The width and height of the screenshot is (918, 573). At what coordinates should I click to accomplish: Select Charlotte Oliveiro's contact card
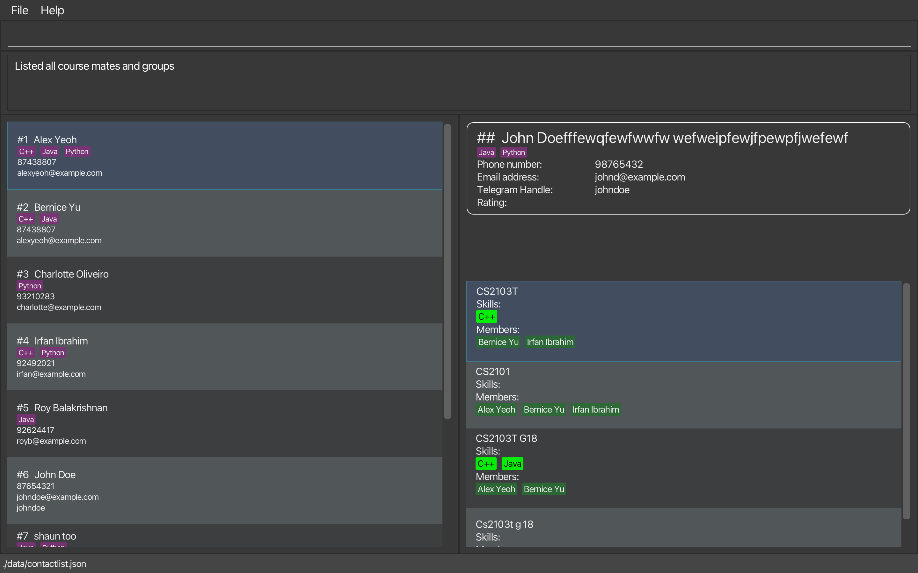pos(225,290)
